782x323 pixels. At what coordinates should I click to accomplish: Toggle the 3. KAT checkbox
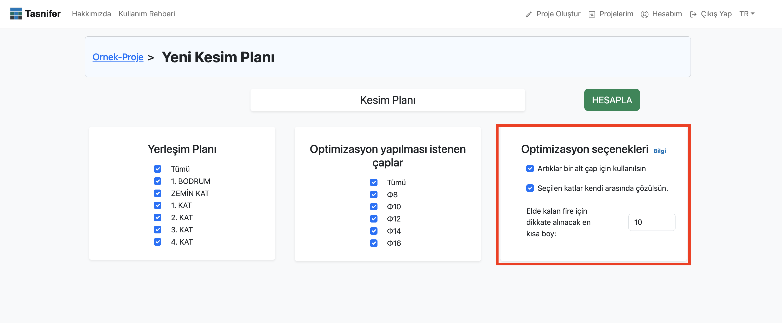[x=157, y=230]
